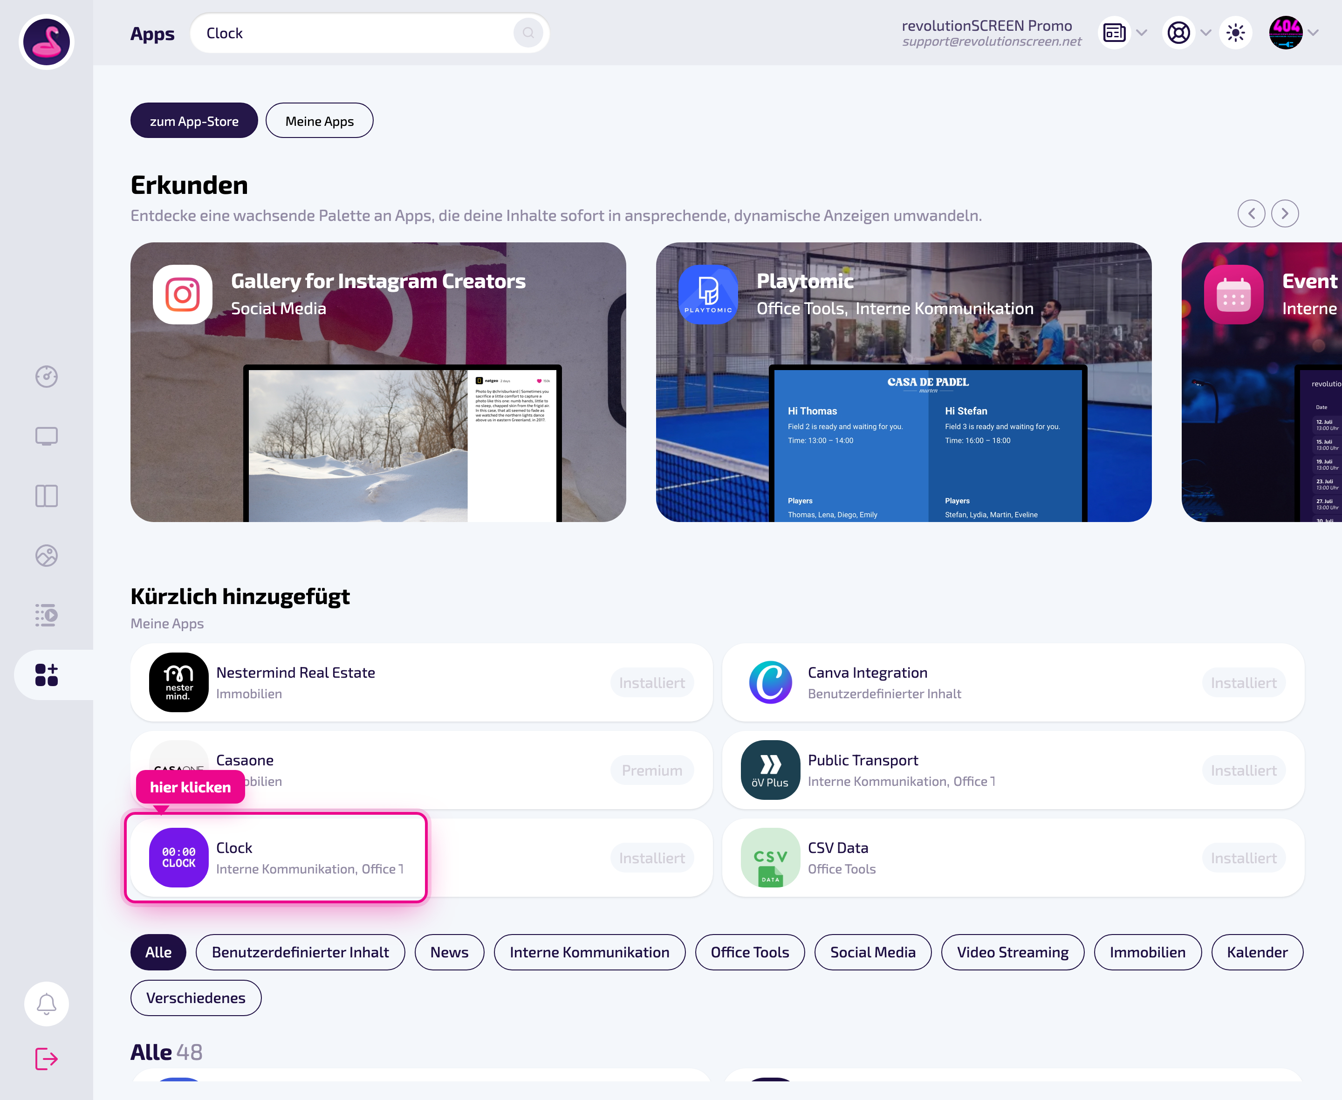This screenshot has width=1342, height=1100.
Task: Click the logout icon in sidebar
Action: [x=46, y=1059]
